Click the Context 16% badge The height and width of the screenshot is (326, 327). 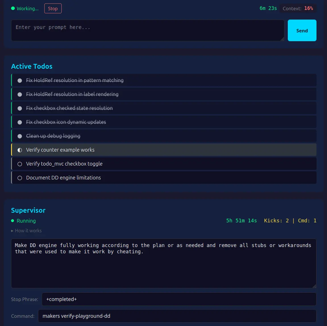click(298, 8)
